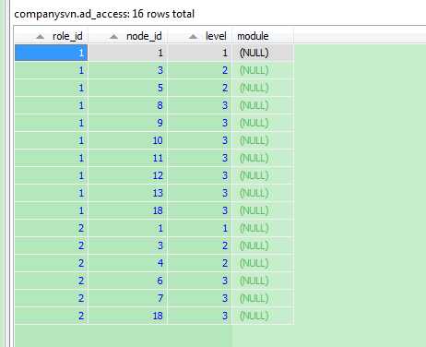The image size is (426, 347).
Task: Select role_id cell in node_id 4 row
Action: [x=52, y=263]
